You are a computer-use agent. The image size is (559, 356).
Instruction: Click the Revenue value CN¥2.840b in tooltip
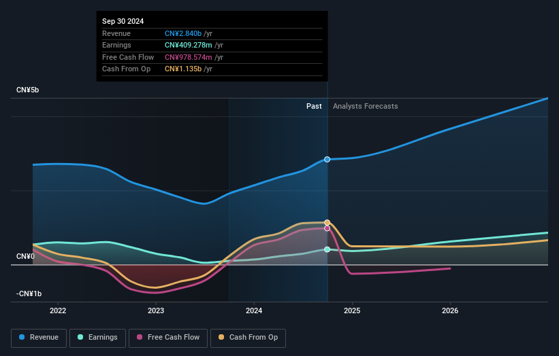(183, 33)
